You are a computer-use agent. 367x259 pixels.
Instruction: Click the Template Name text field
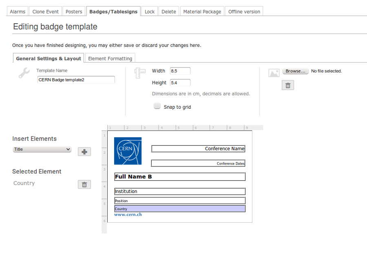click(x=76, y=80)
